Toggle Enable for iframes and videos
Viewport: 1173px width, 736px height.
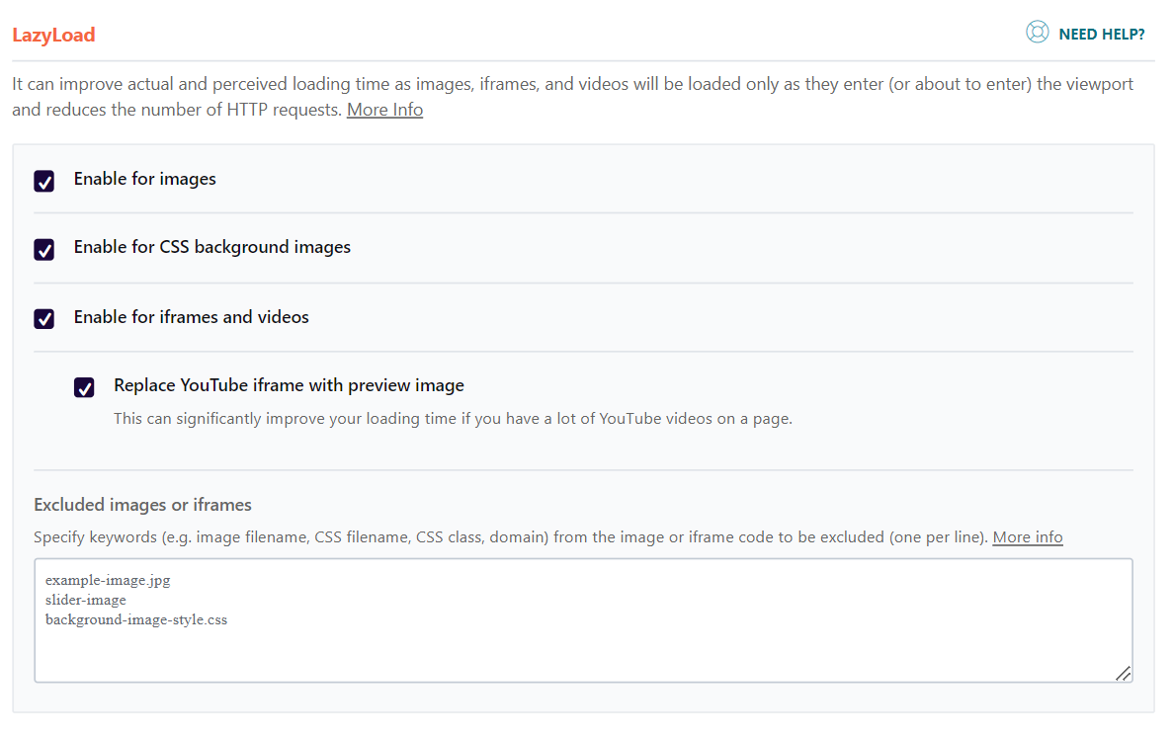pos(43,318)
